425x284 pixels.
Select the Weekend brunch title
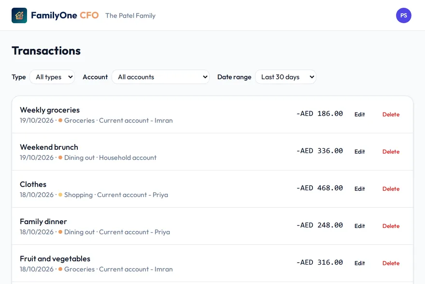pyautogui.click(x=49, y=147)
